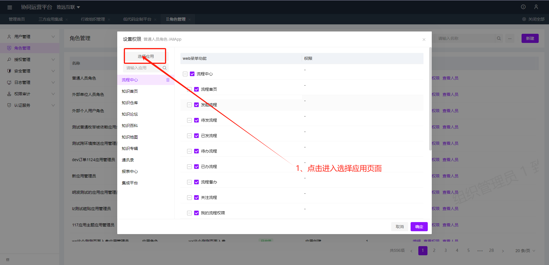549x265 pixels.
Task: Click the 选择应用 button
Action: (145, 56)
